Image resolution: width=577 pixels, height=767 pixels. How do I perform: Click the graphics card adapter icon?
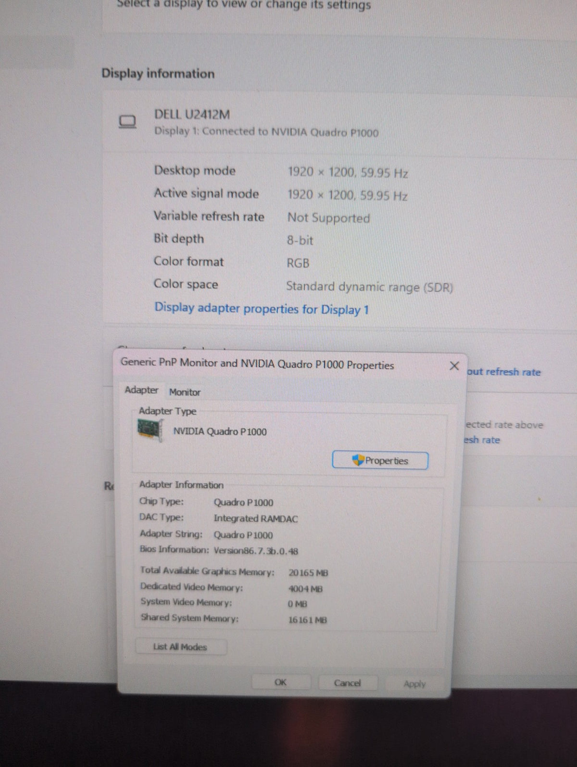(150, 429)
